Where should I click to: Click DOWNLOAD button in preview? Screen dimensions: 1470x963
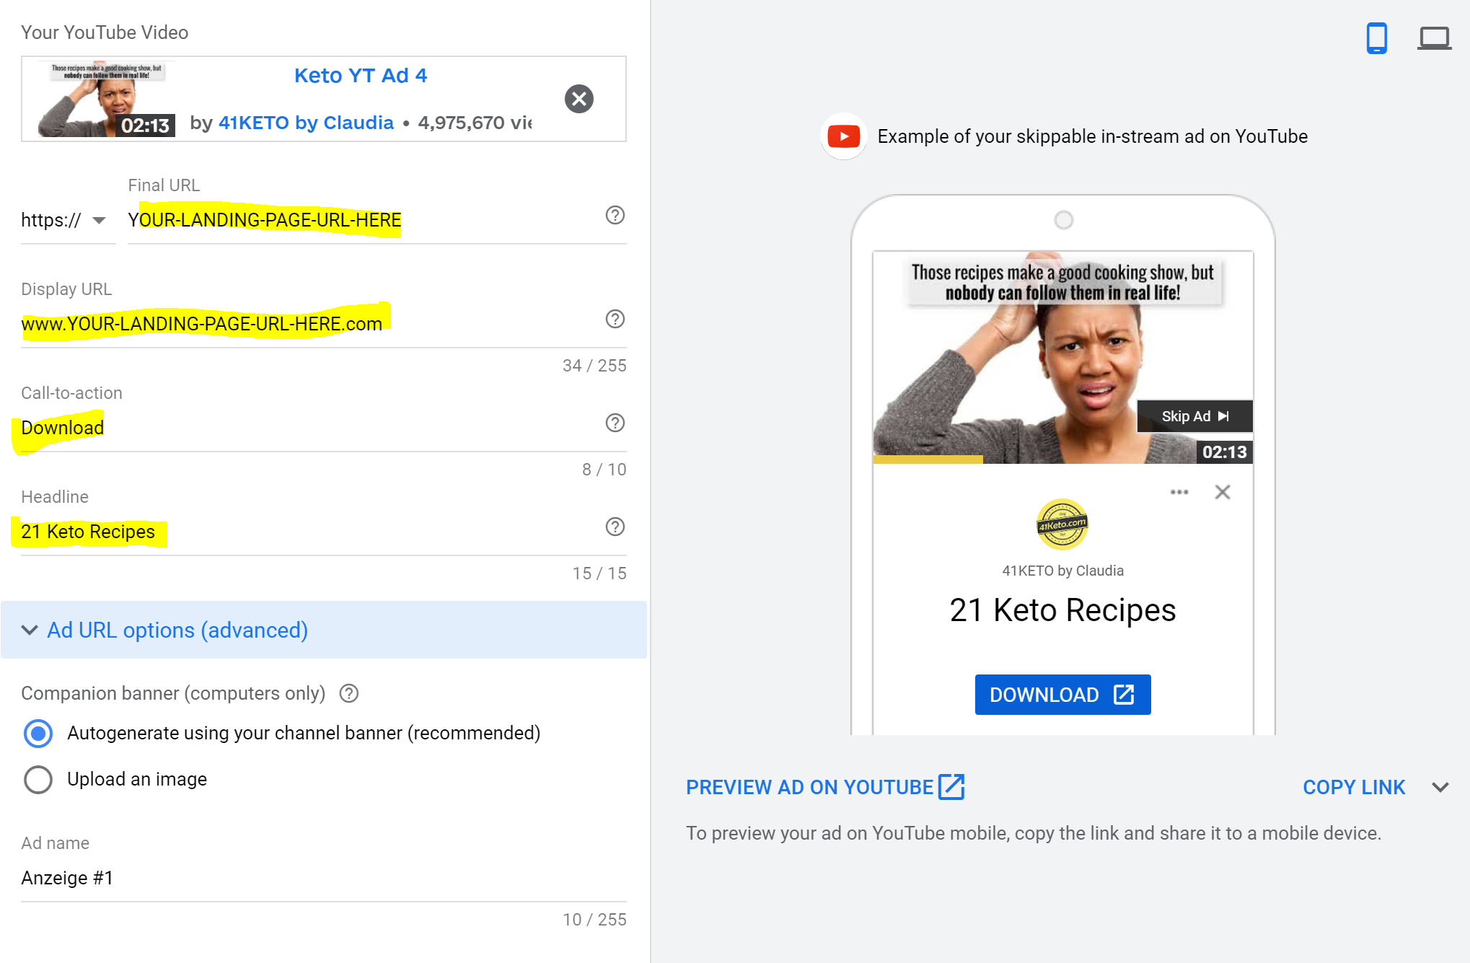click(1062, 695)
